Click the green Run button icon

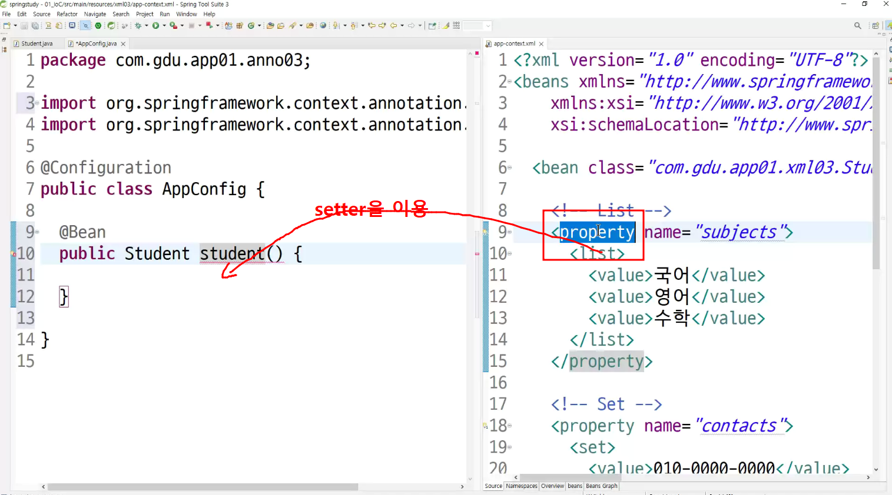[x=156, y=25]
